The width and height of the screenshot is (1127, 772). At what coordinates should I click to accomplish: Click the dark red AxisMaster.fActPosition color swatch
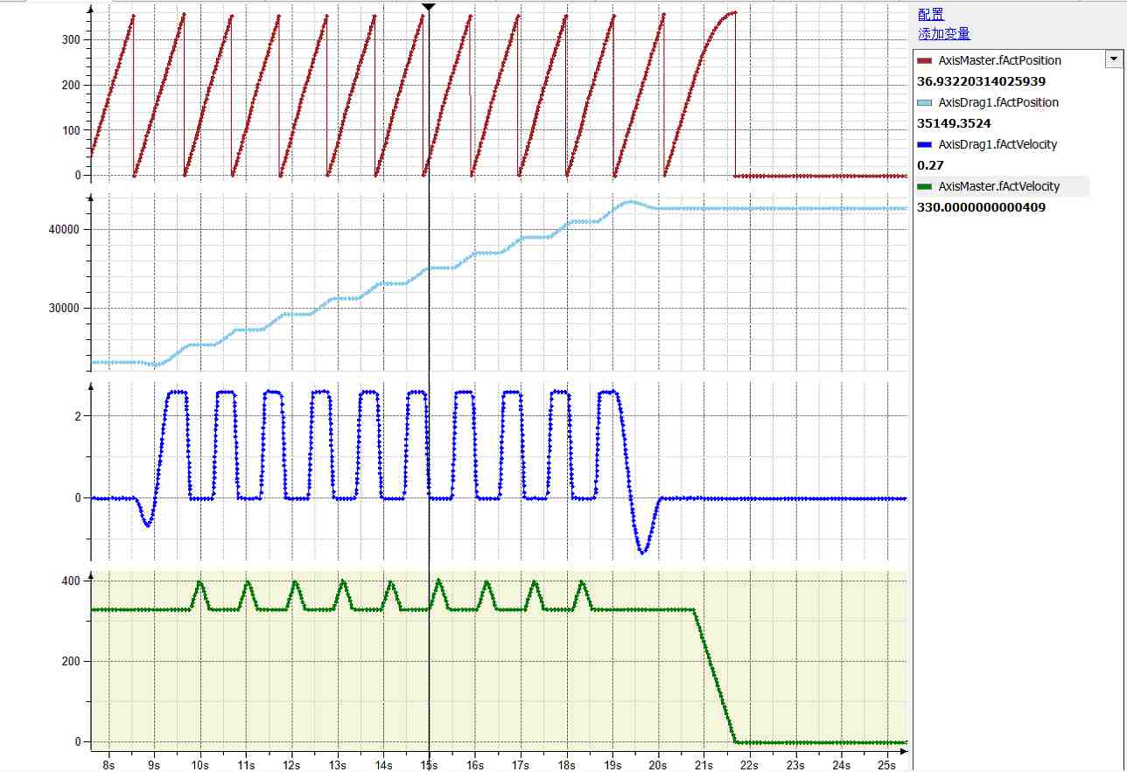click(x=925, y=61)
